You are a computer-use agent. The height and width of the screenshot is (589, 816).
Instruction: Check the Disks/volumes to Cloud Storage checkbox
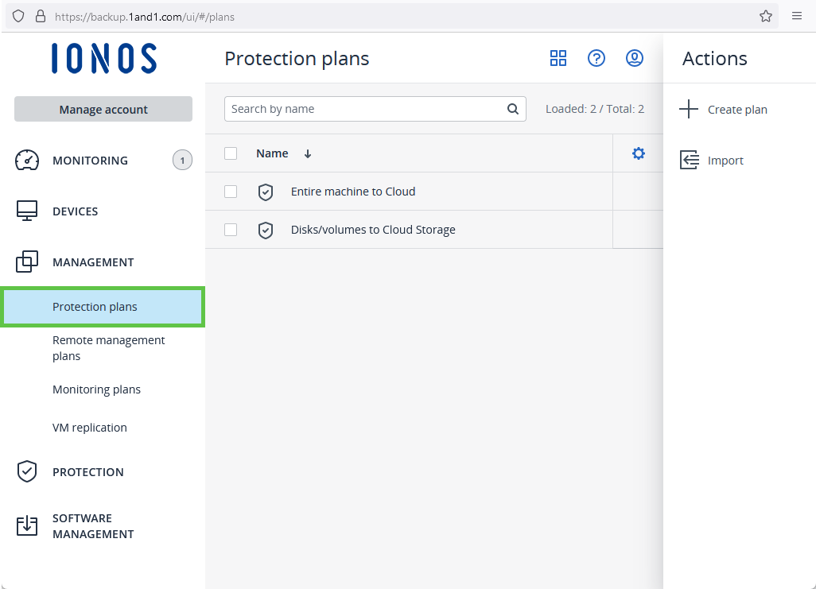[x=231, y=230]
